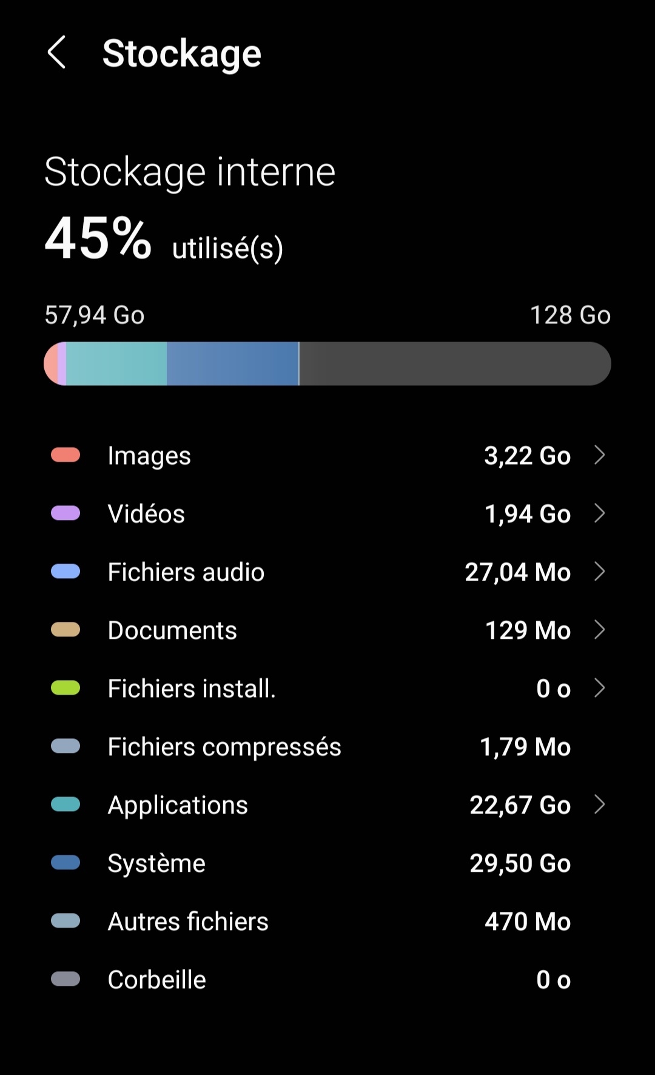Click the red Images color pill
Image resolution: width=655 pixels, height=1075 pixels.
[65, 455]
